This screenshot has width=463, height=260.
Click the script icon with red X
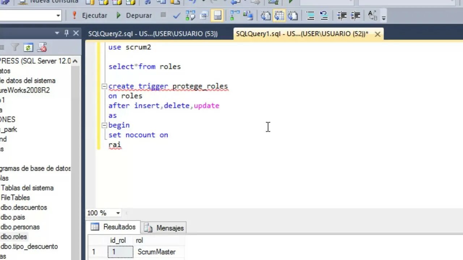click(x=42, y=47)
